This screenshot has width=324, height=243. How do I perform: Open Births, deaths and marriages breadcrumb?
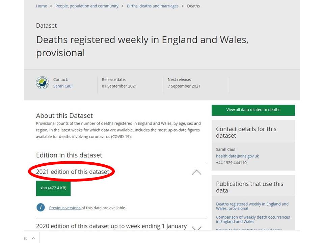click(153, 6)
